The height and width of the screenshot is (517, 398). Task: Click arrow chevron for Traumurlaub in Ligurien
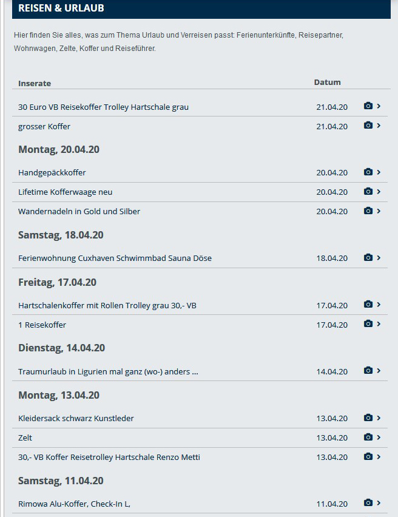pyautogui.click(x=379, y=371)
